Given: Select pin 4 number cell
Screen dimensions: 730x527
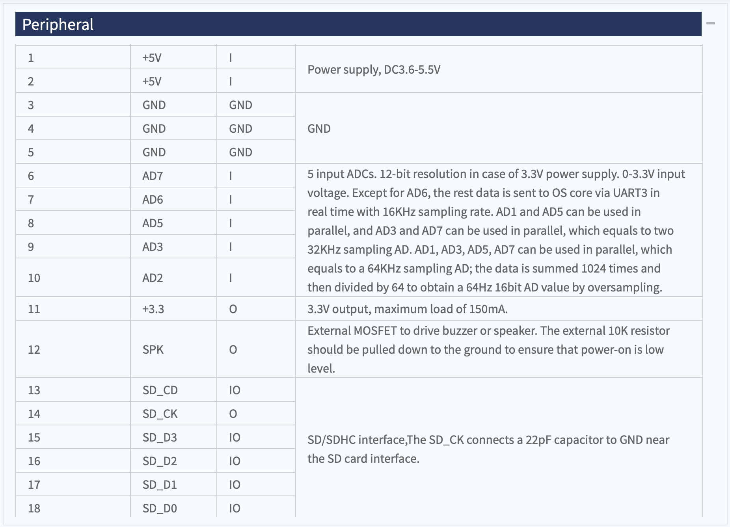Looking at the screenshot, I should [x=73, y=128].
